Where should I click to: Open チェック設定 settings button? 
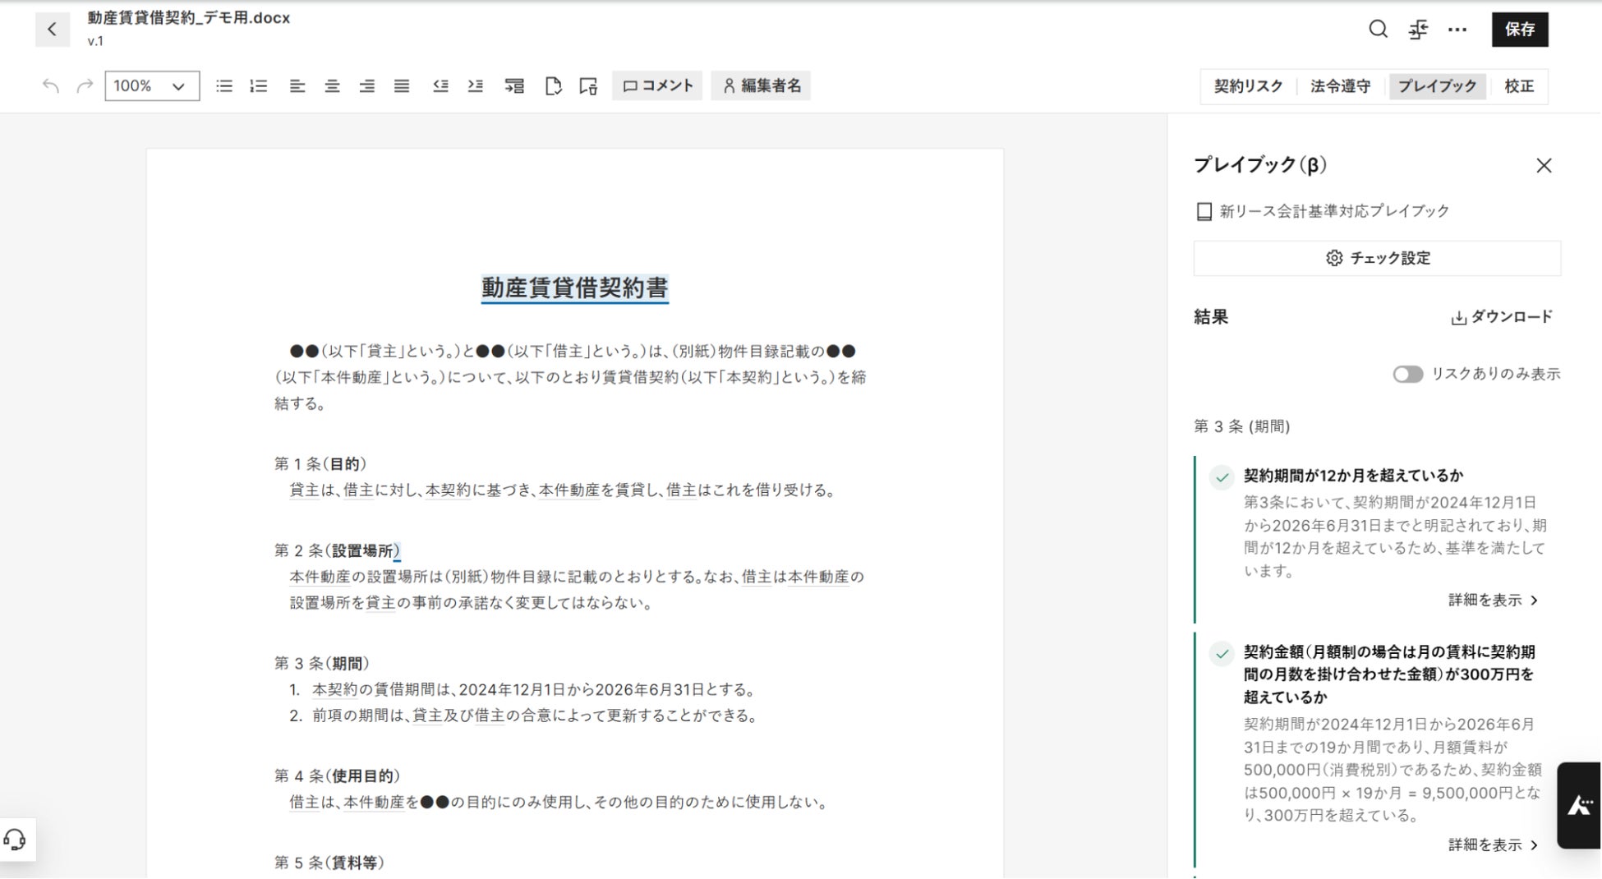[x=1377, y=258]
